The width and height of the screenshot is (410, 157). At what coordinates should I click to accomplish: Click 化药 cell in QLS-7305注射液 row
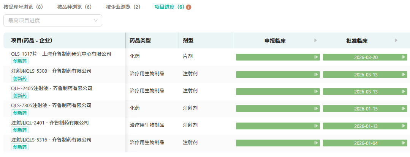tap(135, 108)
